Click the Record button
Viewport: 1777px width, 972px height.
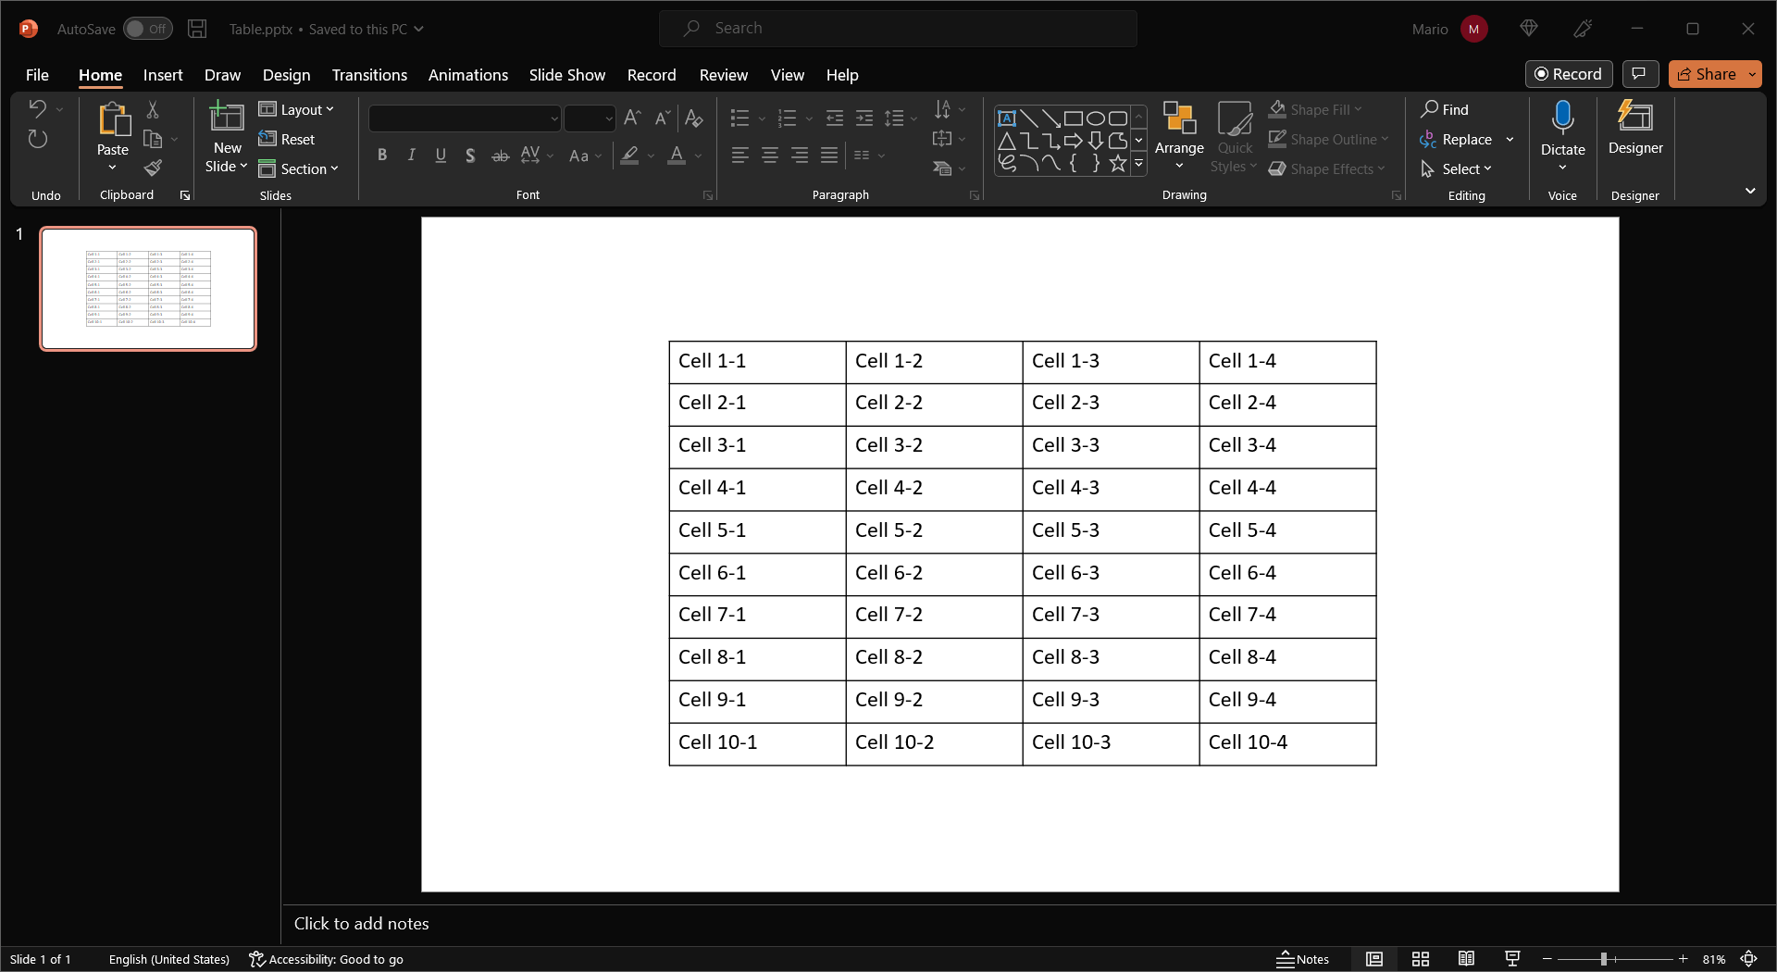click(1569, 73)
